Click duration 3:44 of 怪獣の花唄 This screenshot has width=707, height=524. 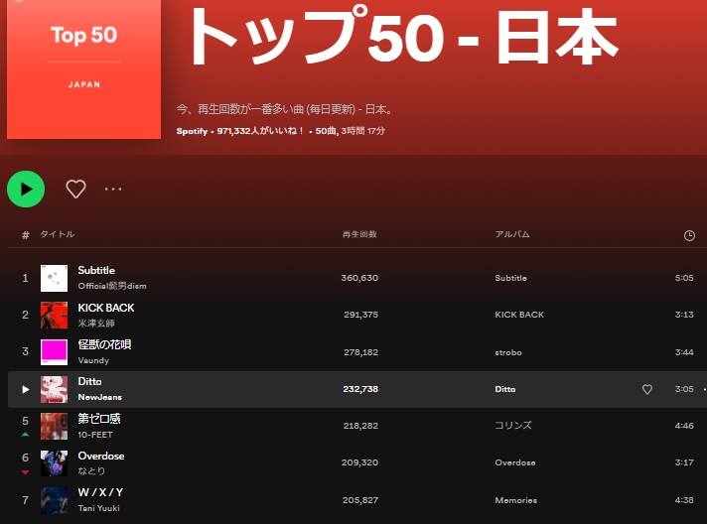[684, 352]
